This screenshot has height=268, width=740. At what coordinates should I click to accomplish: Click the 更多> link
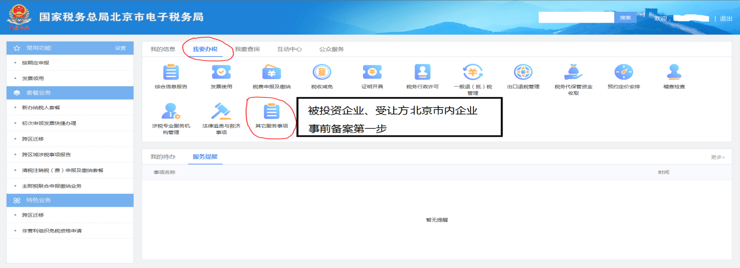[x=718, y=157]
